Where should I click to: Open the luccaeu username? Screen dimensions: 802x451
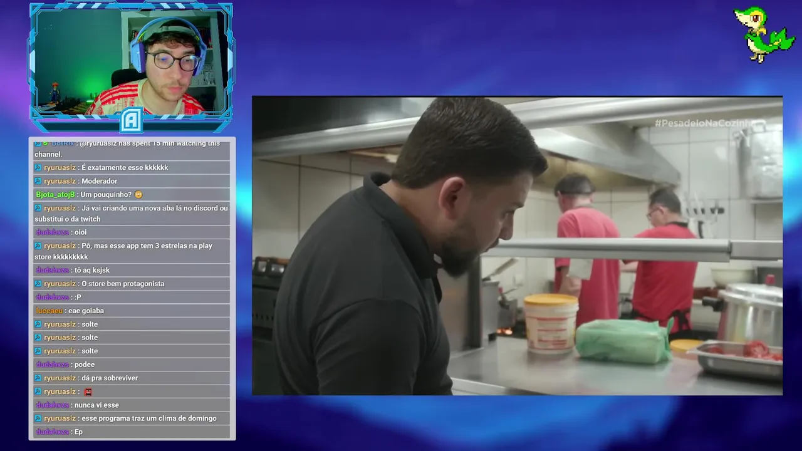click(x=49, y=311)
